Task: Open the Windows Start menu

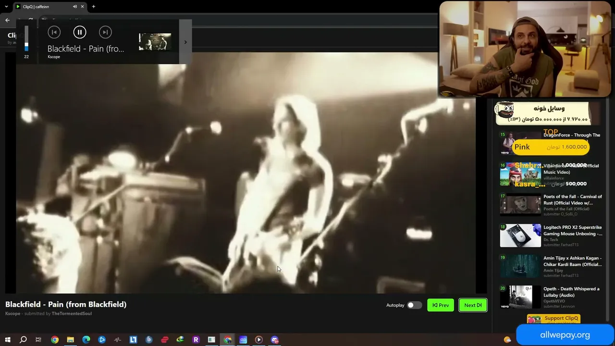Action: click(x=8, y=340)
